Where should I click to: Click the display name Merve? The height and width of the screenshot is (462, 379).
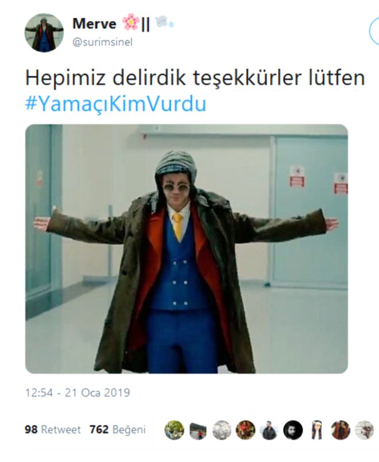(x=94, y=24)
